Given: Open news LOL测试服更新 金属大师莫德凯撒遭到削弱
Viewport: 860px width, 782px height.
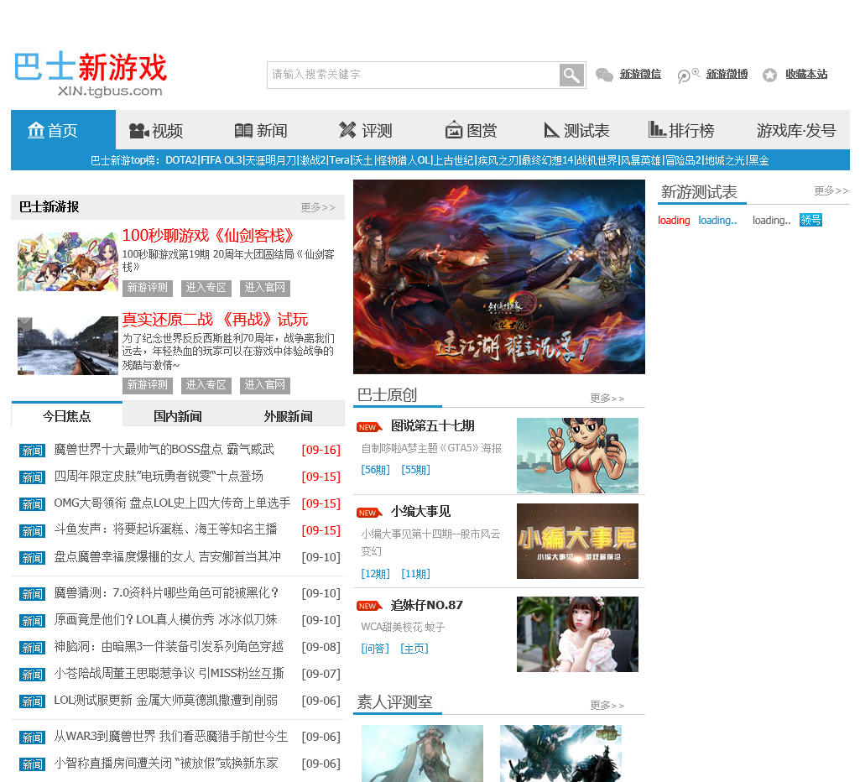Looking at the screenshot, I should tap(165, 701).
